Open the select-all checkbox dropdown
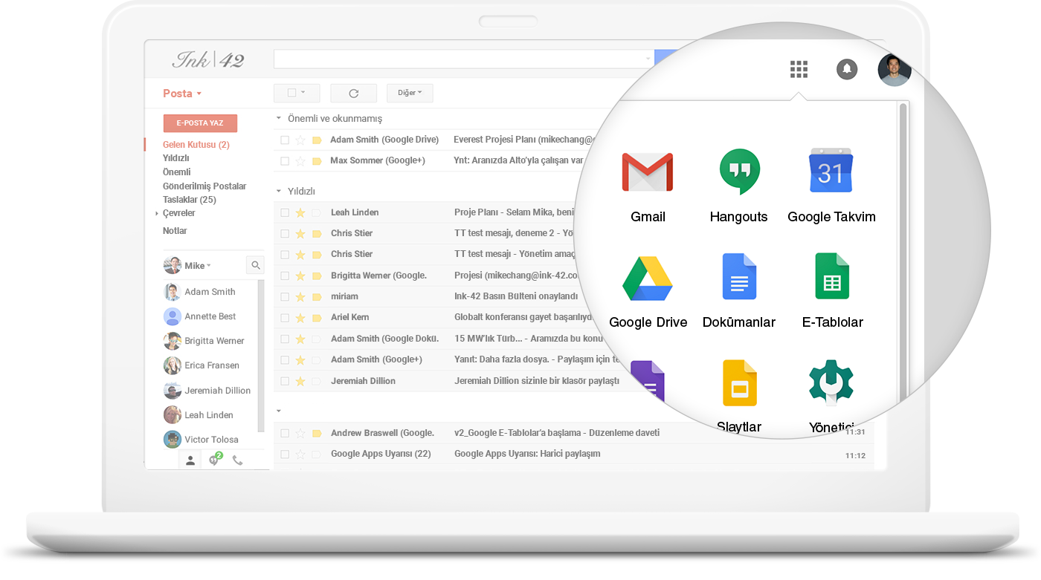Screen dimensions: 1041x580 (297, 93)
